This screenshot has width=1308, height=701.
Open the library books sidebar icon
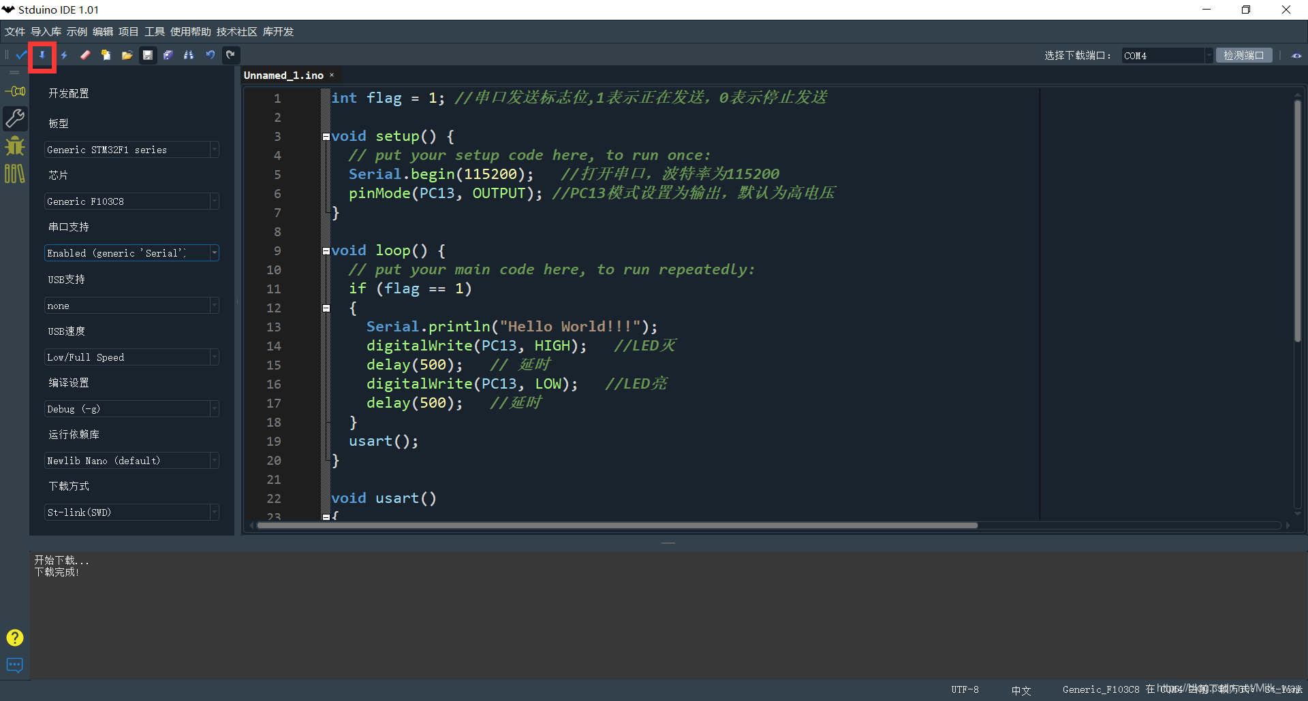click(x=15, y=174)
